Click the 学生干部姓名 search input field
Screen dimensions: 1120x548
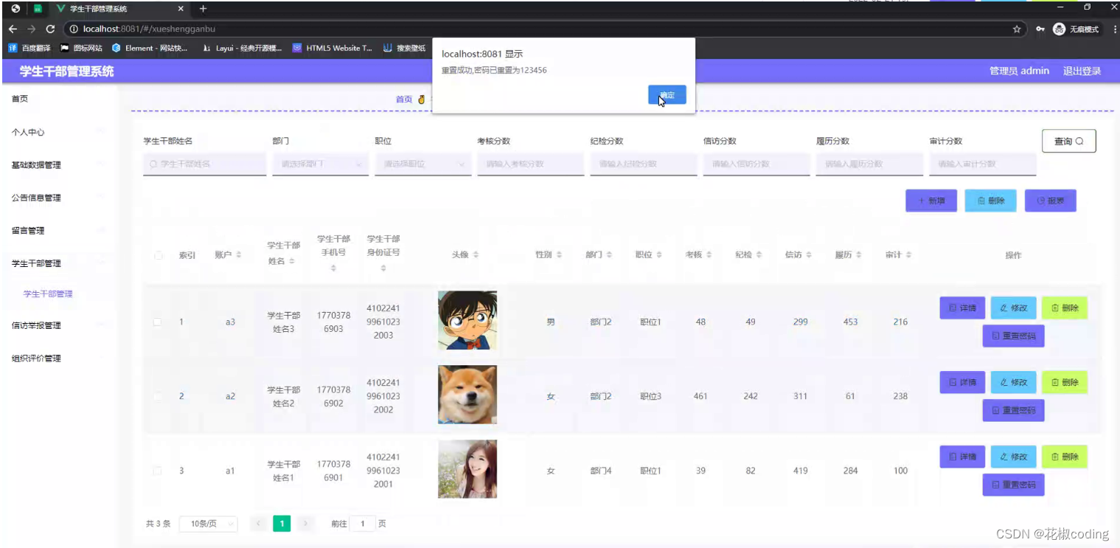(x=204, y=164)
